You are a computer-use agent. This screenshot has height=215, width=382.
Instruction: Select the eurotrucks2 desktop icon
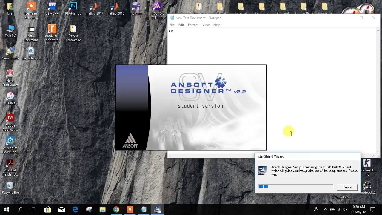pyautogui.click(x=368, y=188)
